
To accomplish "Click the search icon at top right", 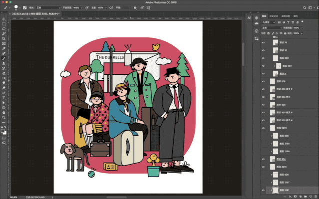I will pyautogui.click(x=305, y=7).
